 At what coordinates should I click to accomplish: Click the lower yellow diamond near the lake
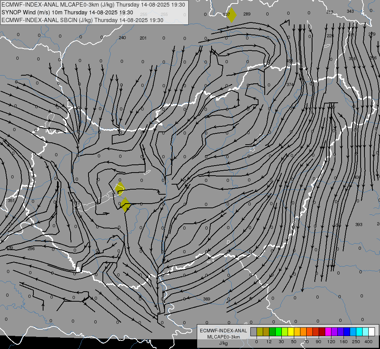(125, 205)
